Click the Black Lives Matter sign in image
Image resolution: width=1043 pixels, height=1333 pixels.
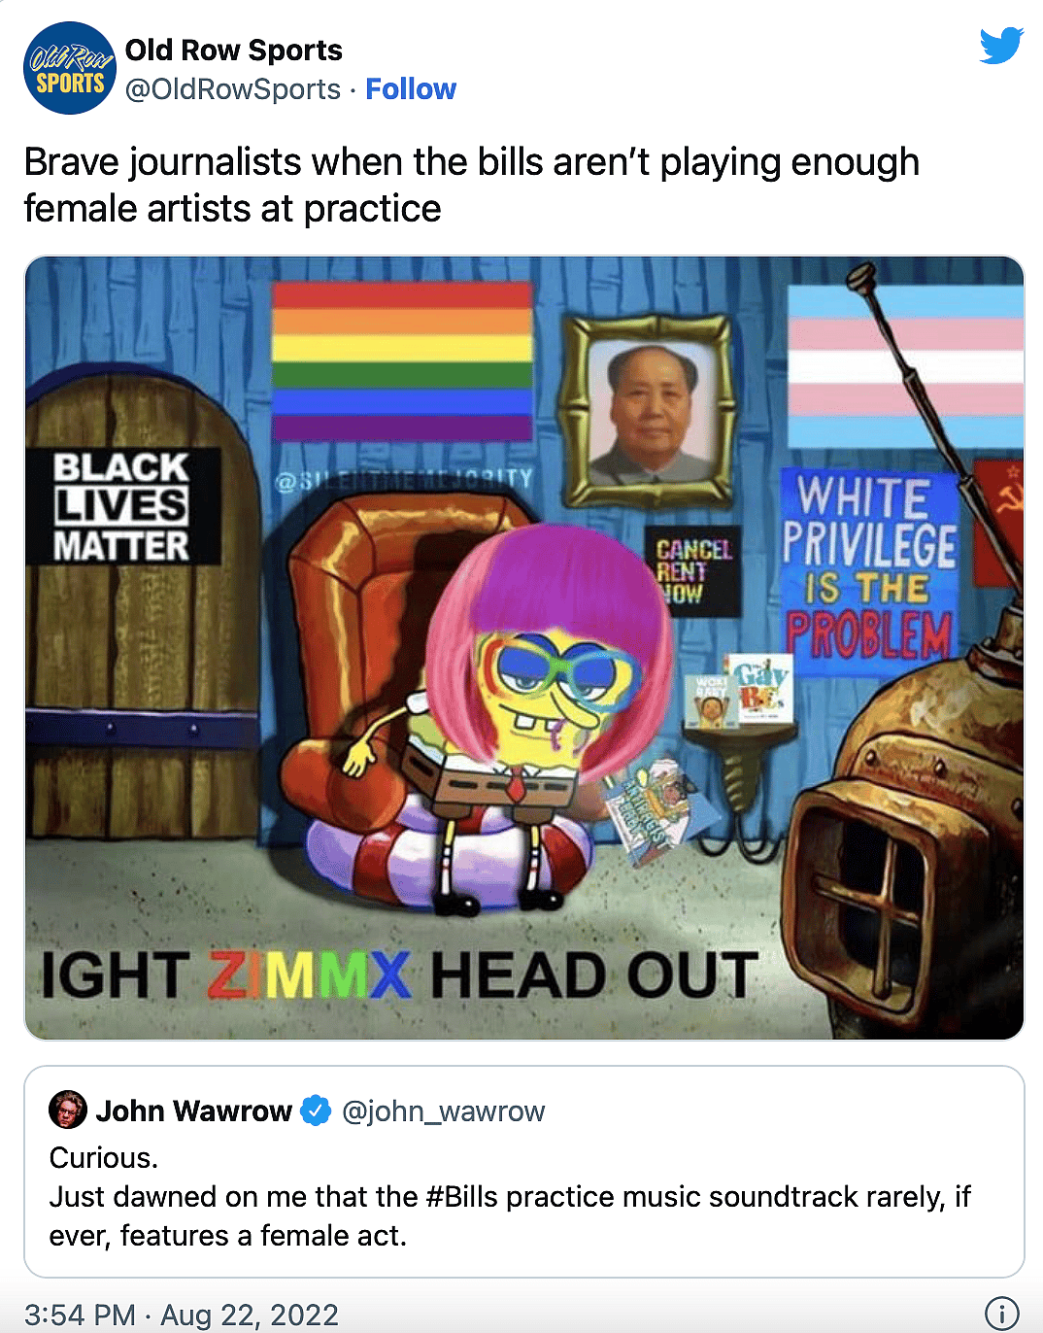pos(122,506)
